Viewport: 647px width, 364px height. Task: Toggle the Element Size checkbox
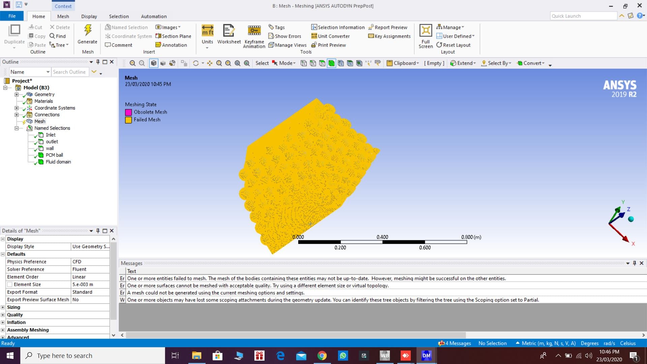click(10, 284)
